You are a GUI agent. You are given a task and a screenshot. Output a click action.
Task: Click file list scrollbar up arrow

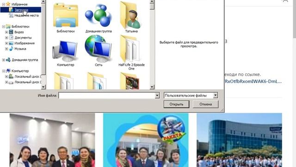coord(152,2)
